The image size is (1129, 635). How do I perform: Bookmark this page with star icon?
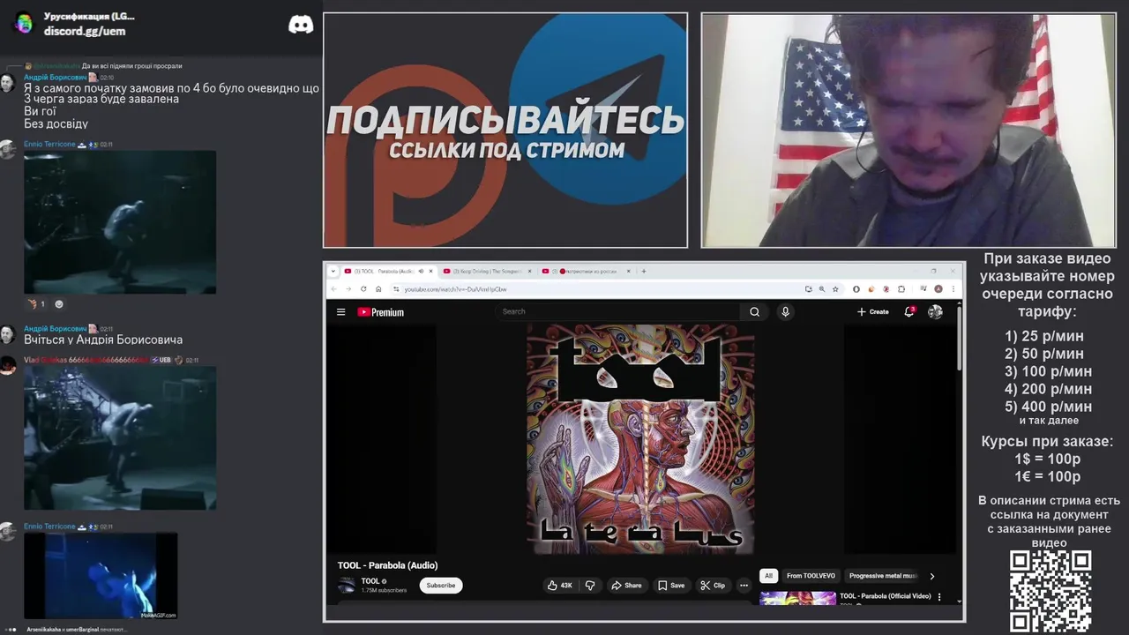click(x=835, y=288)
